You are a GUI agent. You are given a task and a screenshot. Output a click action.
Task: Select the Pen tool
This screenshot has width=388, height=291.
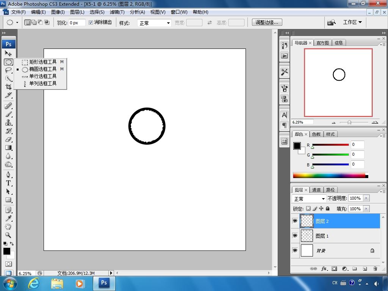(x=8, y=174)
